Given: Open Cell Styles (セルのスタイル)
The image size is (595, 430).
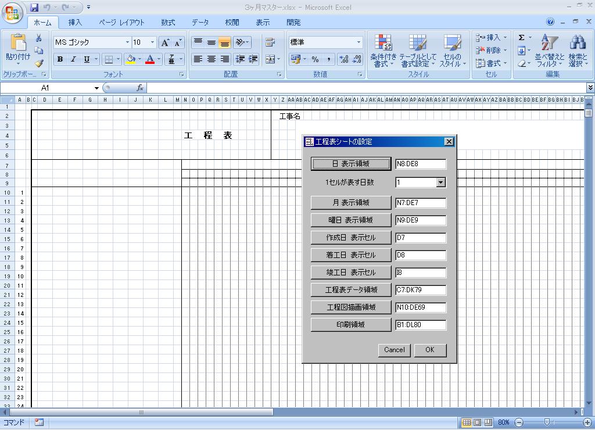Looking at the screenshot, I should click(x=452, y=51).
